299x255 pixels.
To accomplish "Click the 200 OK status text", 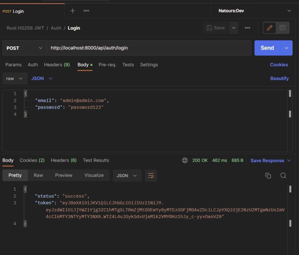I will click(200, 160).
